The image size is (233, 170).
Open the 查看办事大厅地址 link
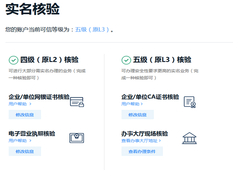(x=140, y=141)
